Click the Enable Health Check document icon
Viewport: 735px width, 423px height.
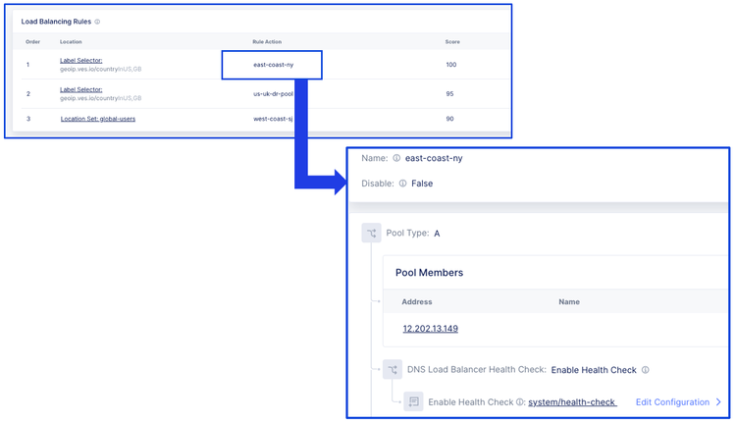coord(414,402)
